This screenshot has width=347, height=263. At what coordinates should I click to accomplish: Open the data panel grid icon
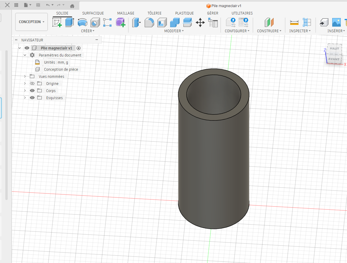[x=16, y=5]
